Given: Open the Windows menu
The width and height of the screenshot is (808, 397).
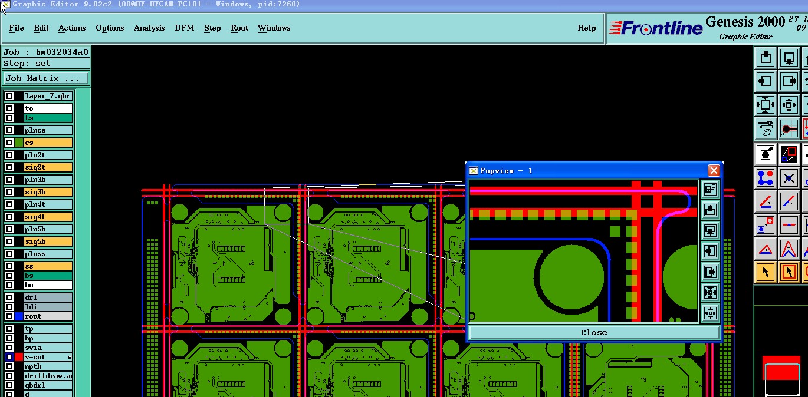Looking at the screenshot, I should click(x=274, y=28).
